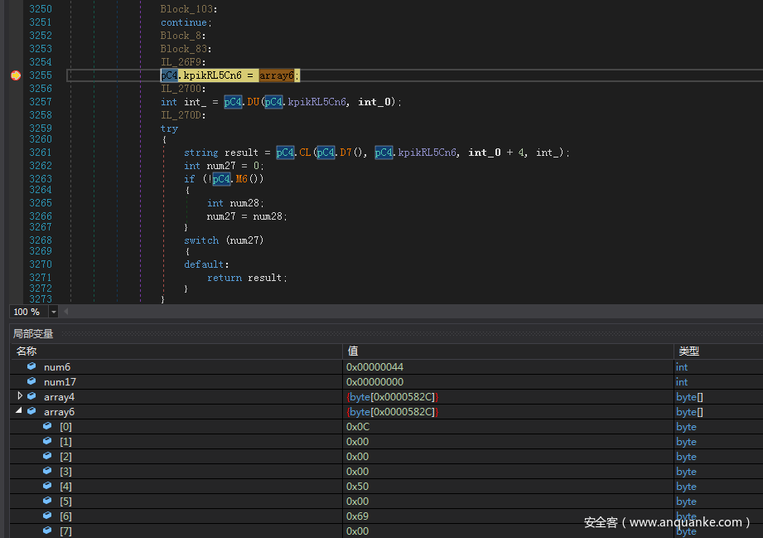Click the 局部变量 panel title
The height and width of the screenshot is (538, 763).
(33, 333)
